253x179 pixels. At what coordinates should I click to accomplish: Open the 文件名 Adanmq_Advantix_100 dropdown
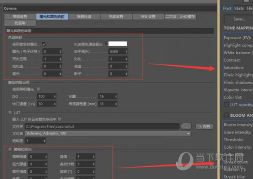coord(108,134)
